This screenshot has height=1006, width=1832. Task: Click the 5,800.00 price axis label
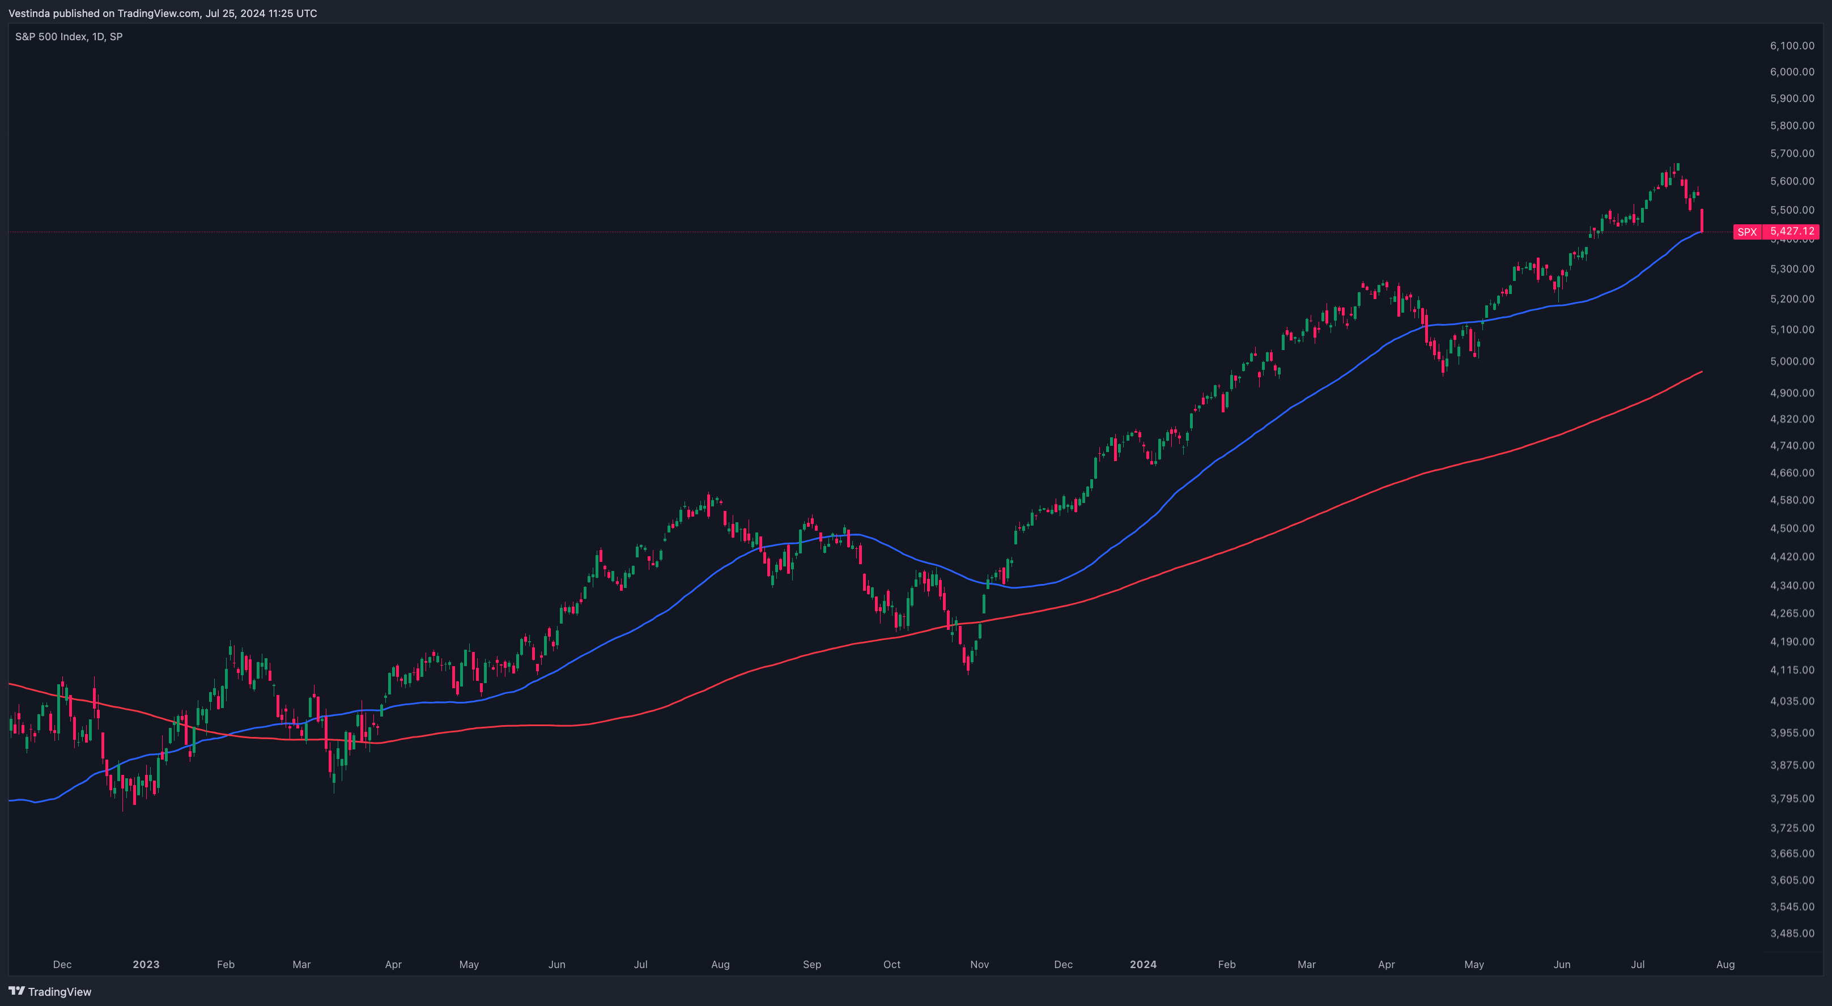pos(1791,125)
